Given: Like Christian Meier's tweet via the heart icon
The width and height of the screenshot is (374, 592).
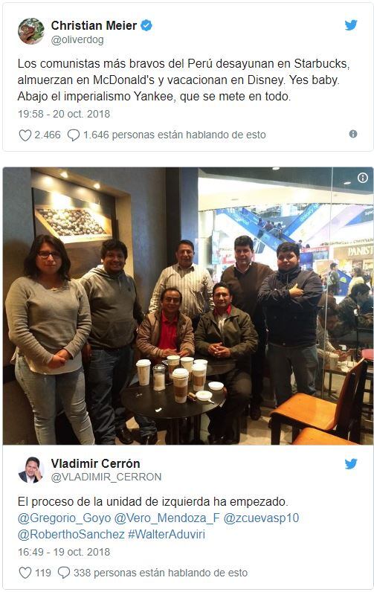Looking at the screenshot, I should 25,135.
